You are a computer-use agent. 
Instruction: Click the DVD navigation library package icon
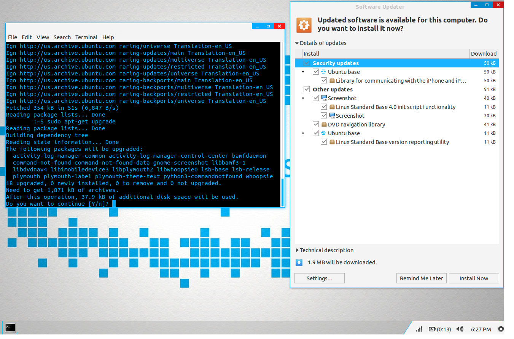[x=324, y=125]
